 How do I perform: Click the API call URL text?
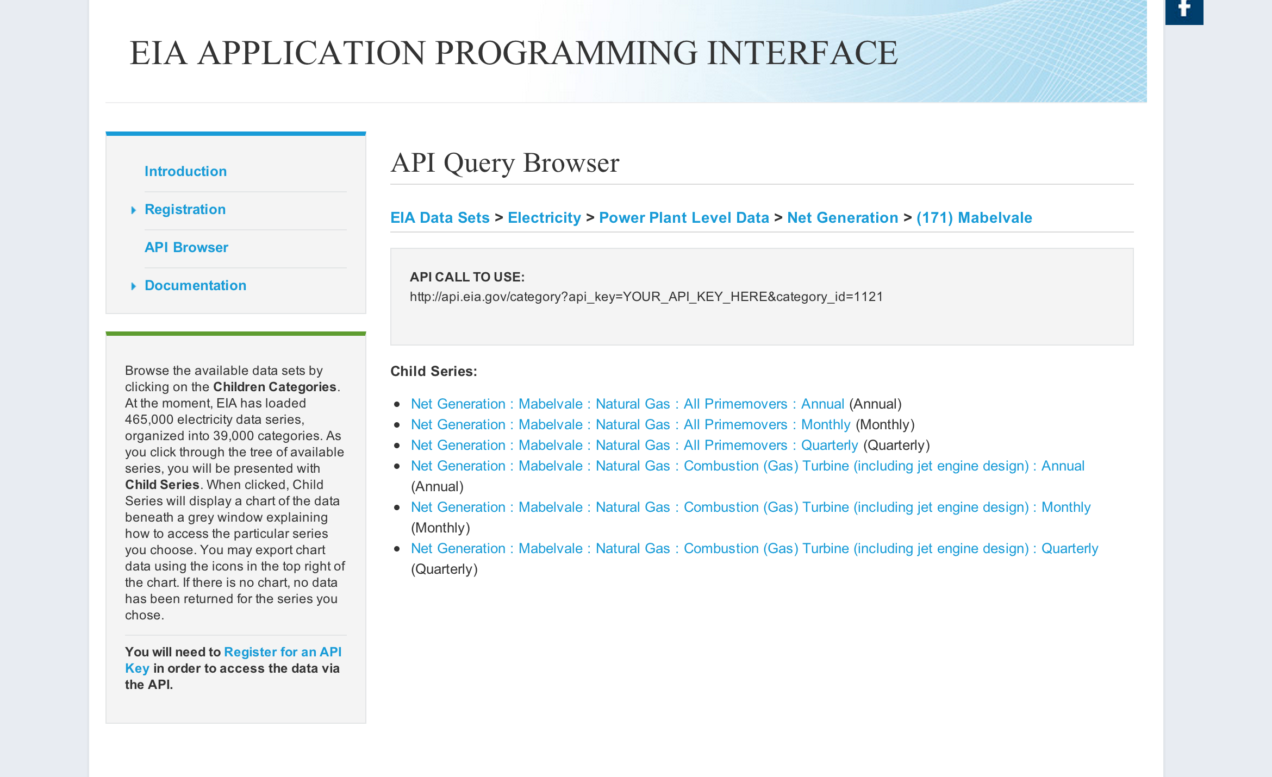[x=646, y=297]
